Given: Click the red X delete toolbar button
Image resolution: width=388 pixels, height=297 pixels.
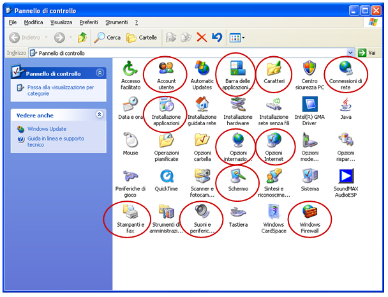Looking at the screenshot, I should click(202, 38).
